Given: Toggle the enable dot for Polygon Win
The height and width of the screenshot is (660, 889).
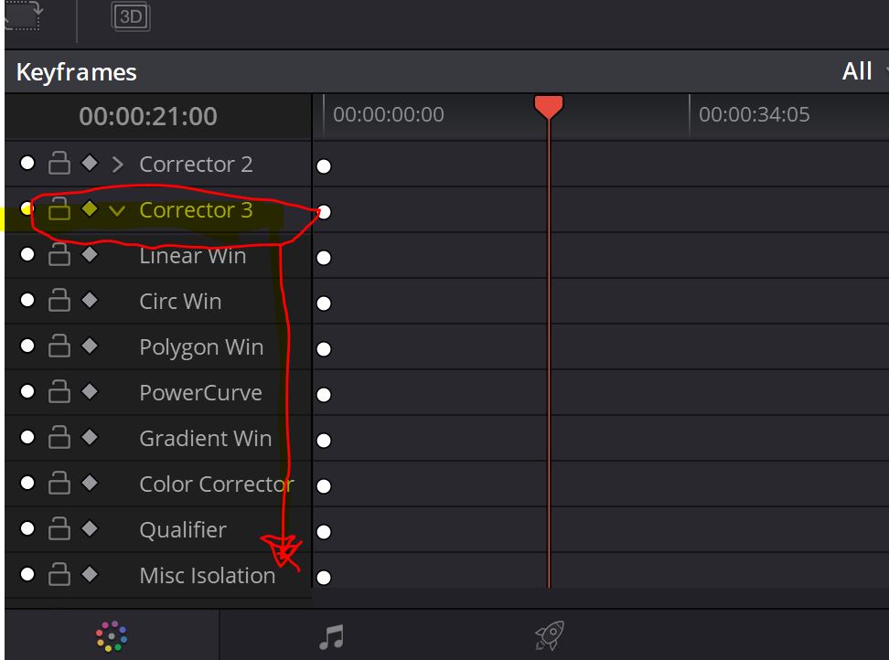Looking at the screenshot, I should pos(27,346).
